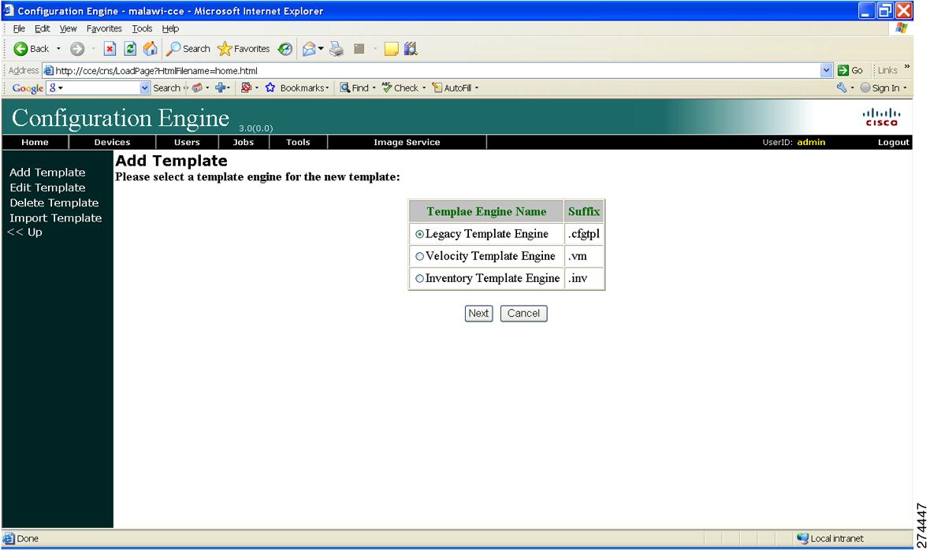Select Inventory Template Engine radio button

[x=419, y=279]
